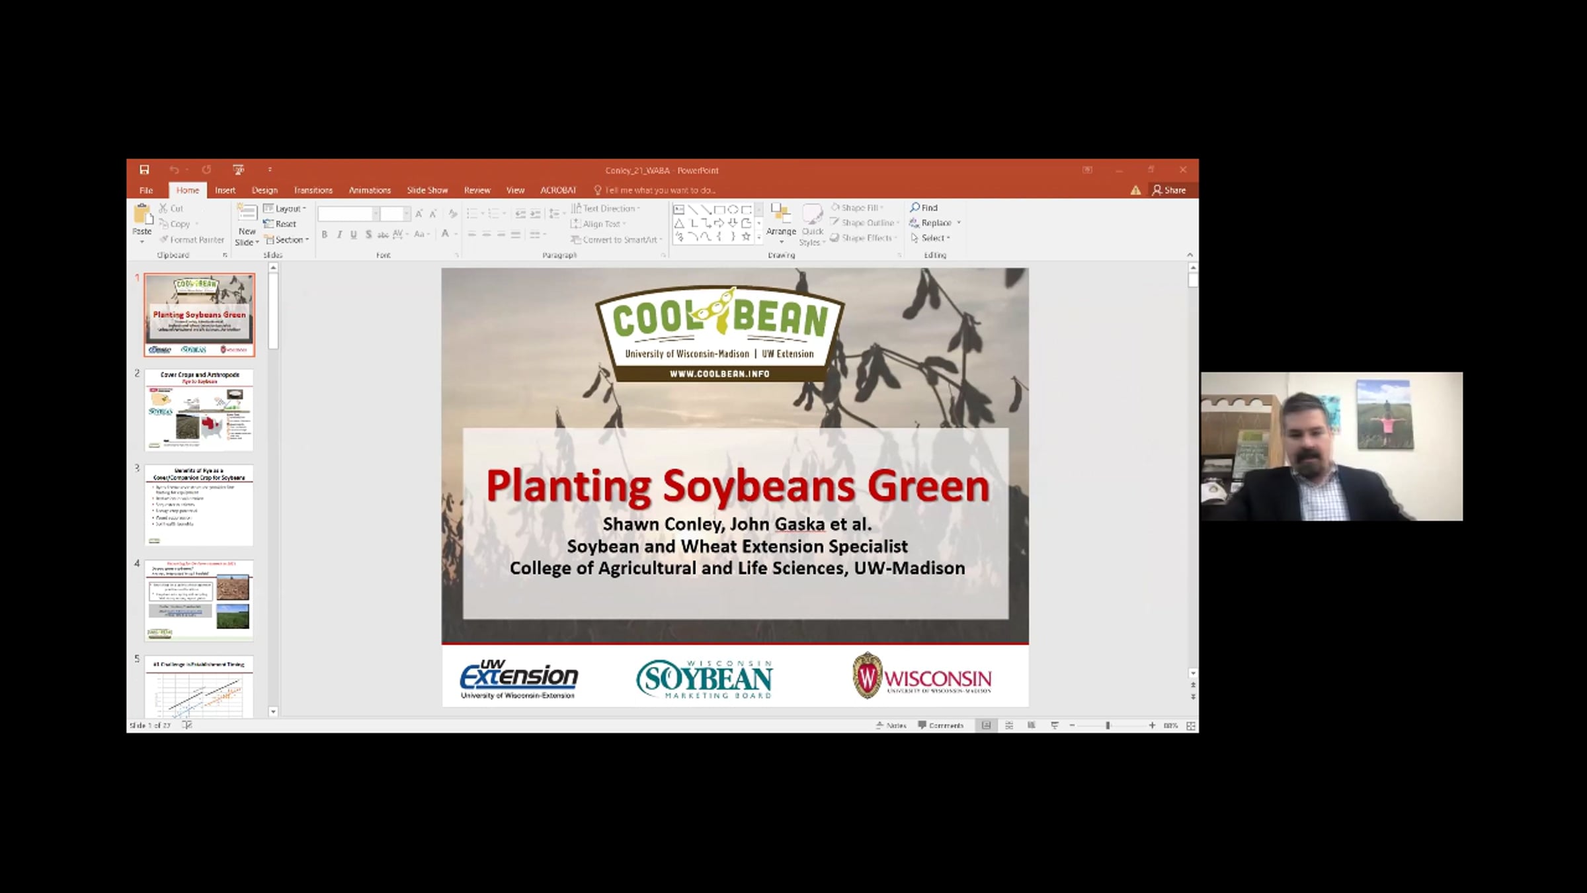Toggle Bold formatting
Screen dimensions: 1587x893
(325, 234)
